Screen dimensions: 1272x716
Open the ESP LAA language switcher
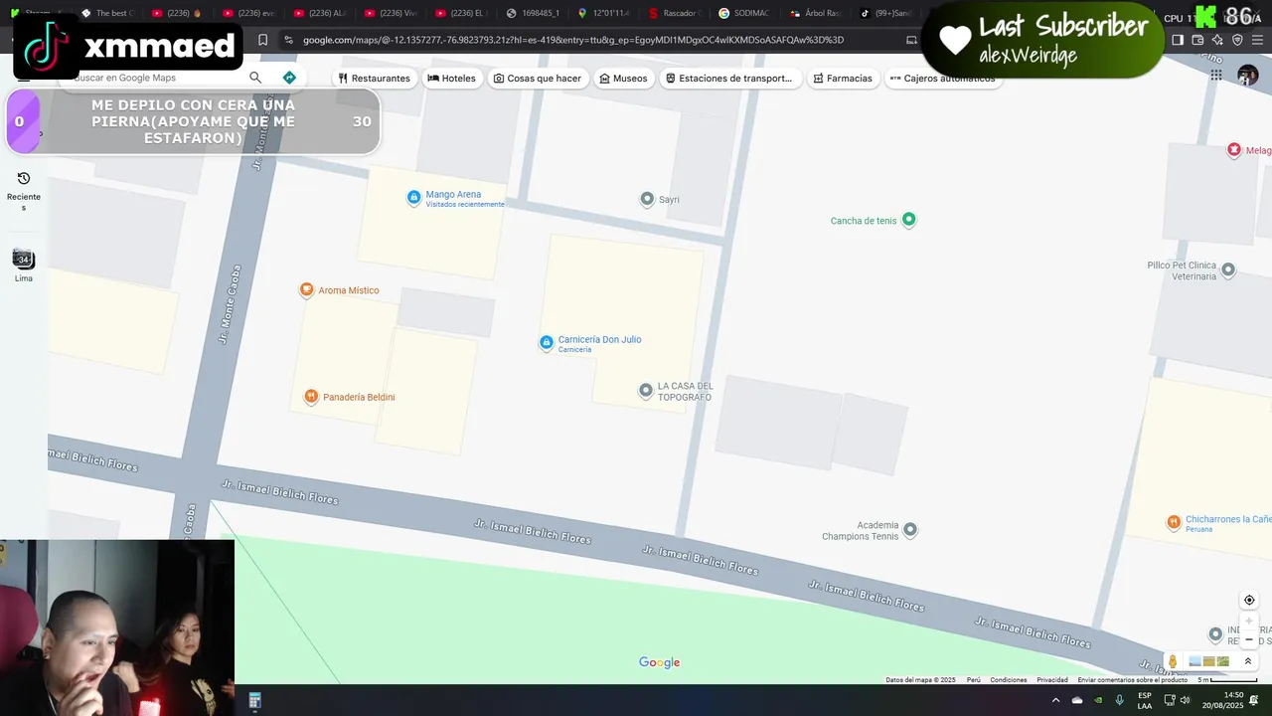click(x=1145, y=701)
